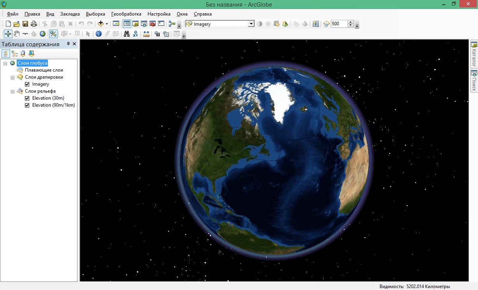Launch the ModelBuilder window icon
Viewport: 478px width, 290px height.
coord(172,24)
